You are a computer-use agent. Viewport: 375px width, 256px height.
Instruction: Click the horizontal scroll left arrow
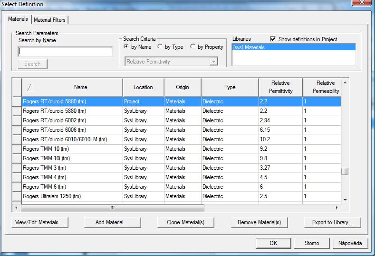tap(16, 208)
